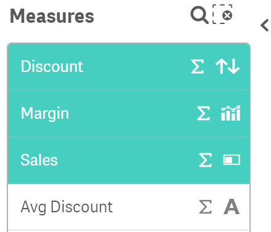
Task: Click the up-down arrows icon on Discount
Action: pos(227,66)
